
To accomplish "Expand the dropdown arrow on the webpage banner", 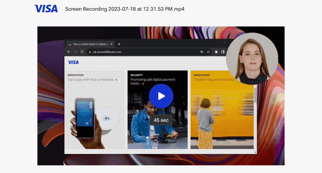I will point(225,42).
